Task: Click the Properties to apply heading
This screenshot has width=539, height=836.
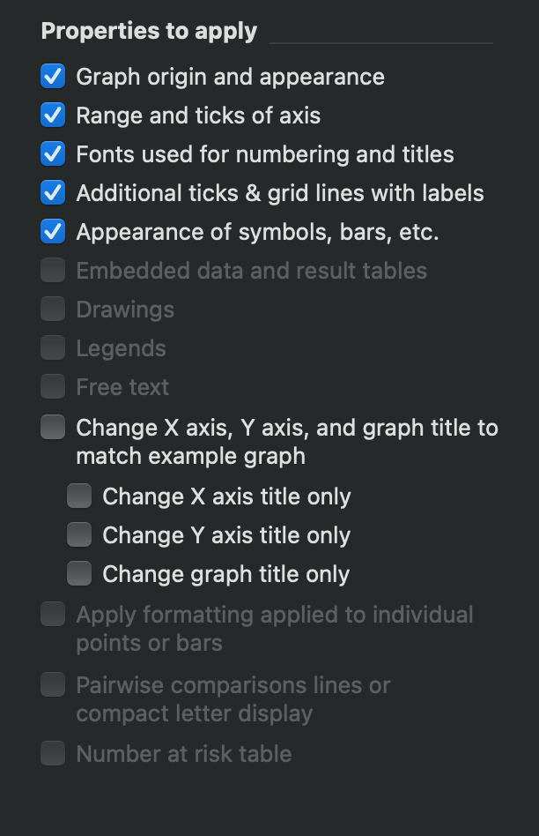Action: coord(148,31)
